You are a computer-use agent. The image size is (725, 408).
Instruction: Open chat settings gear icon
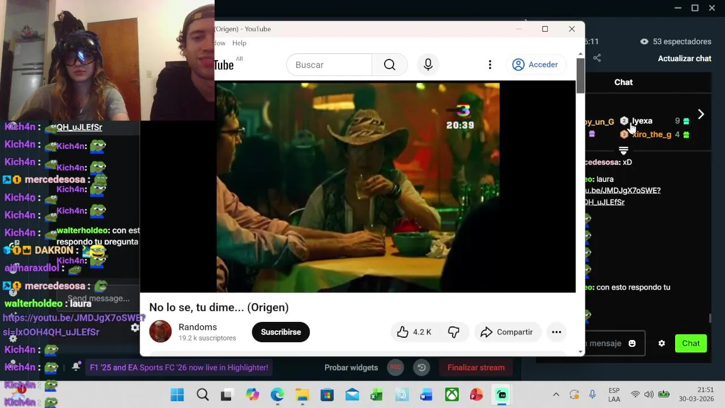(662, 343)
